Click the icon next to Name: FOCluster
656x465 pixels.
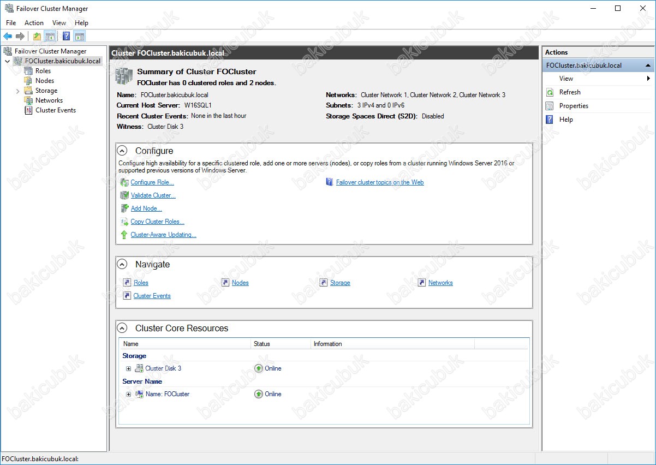click(139, 394)
